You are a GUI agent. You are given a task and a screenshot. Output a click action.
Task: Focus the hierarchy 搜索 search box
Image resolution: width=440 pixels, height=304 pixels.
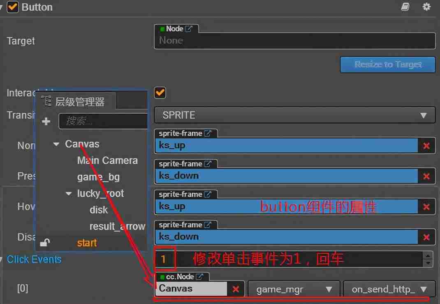(103, 121)
